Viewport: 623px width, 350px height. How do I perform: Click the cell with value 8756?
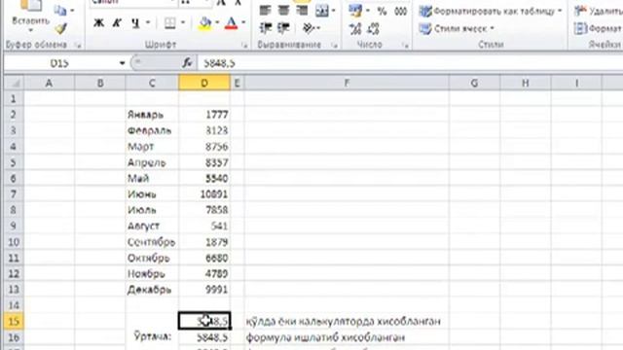pyautogui.click(x=204, y=147)
